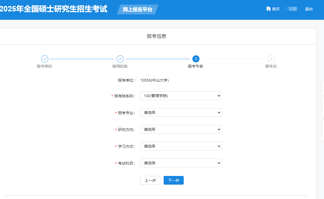This screenshot has width=324, height=199.
Task: Open the 研究方向 dropdown
Action: click(181, 129)
